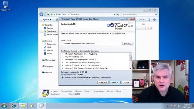Click SQL Server Compact 3.5 SP2 item

[x=87, y=68]
